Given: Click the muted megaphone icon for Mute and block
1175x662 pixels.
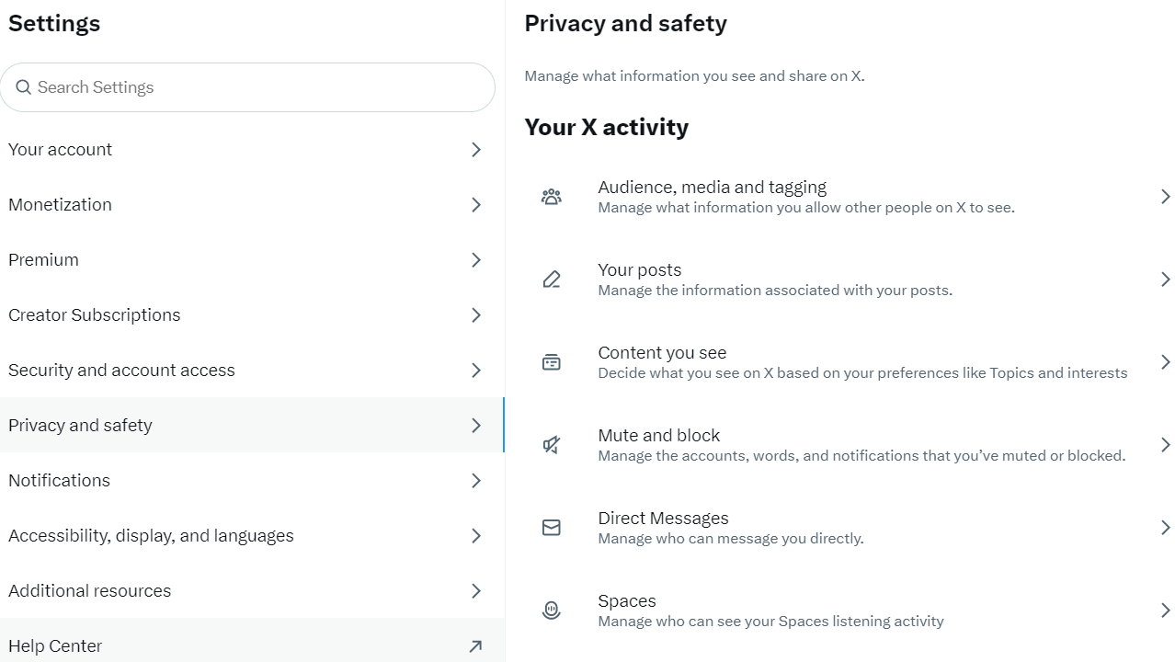Looking at the screenshot, I should click(552, 444).
